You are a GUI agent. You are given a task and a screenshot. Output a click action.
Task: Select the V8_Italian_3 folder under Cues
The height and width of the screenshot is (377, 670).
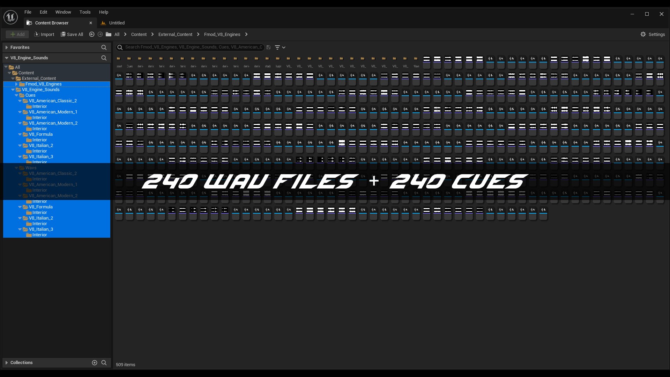41,157
